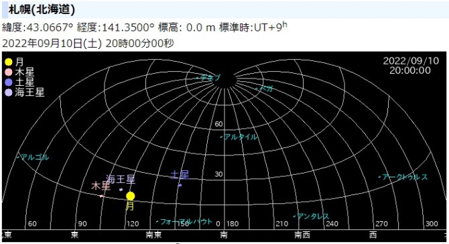This screenshot has width=449, height=244.
Task: Click the 南東 direction label
Action: click(153, 235)
